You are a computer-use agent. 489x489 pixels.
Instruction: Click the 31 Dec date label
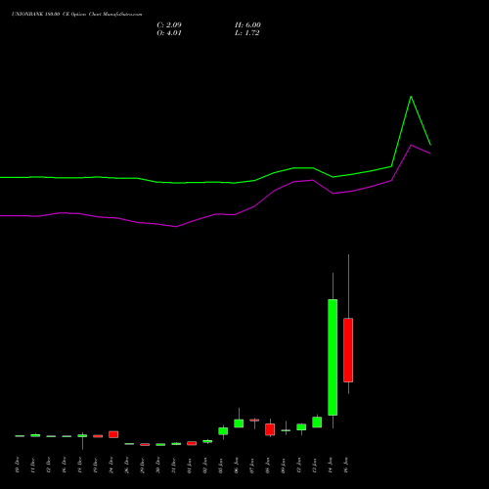(174, 466)
